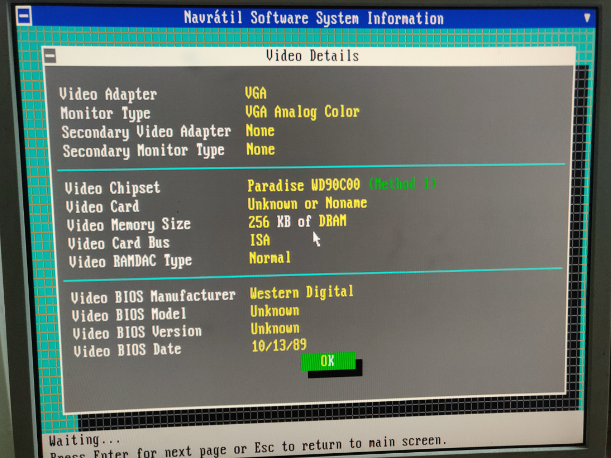This screenshot has height=458, width=611.
Task: Click the down arrow in the title bar
Action: click(587, 18)
